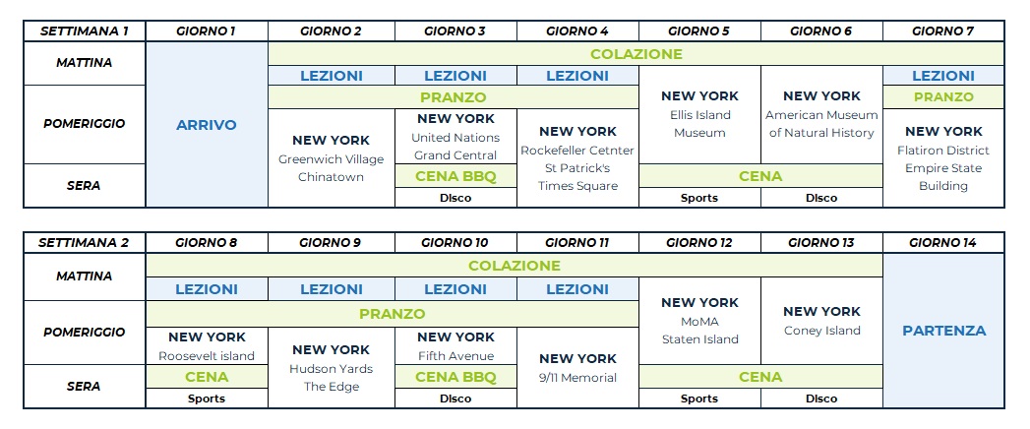This screenshot has height=429, width=1030.
Task: Click the LEZIONI cell under GIORNO 7
Action: pyautogui.click(x=943, y=76)
